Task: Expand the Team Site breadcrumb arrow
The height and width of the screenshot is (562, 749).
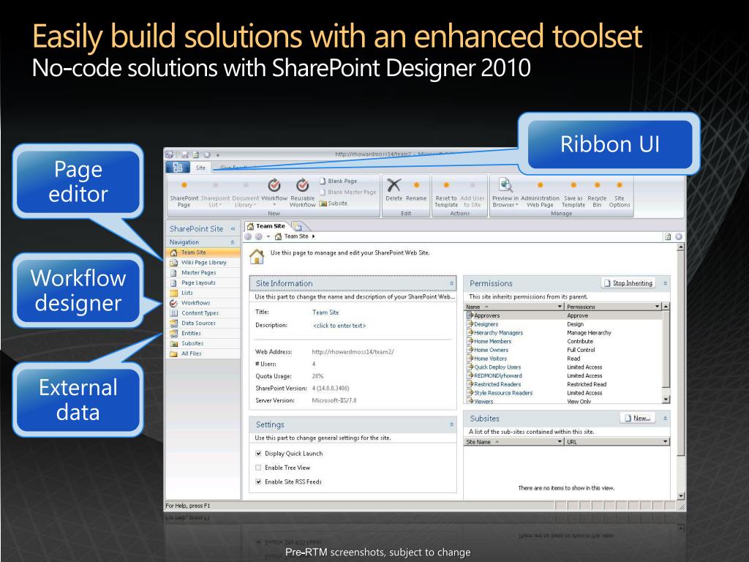Action: pyautogui.click(x=313, y=236)
